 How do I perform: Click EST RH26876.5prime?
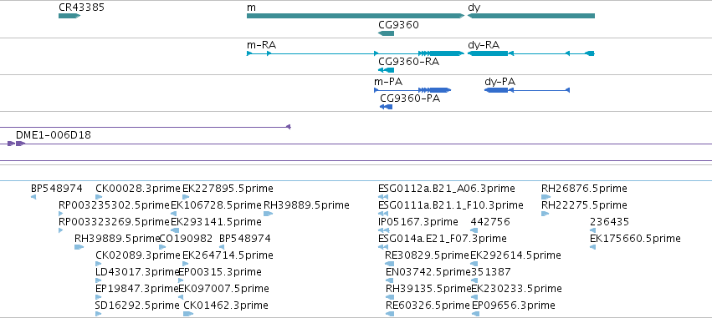point(584,189)
